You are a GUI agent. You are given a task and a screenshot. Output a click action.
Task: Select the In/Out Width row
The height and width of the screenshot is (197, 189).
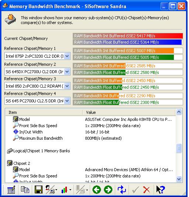coord(90,132)
